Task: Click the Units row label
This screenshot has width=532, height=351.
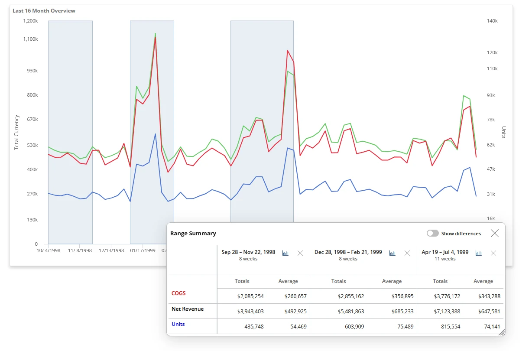Action: click(x=178, y=324)
